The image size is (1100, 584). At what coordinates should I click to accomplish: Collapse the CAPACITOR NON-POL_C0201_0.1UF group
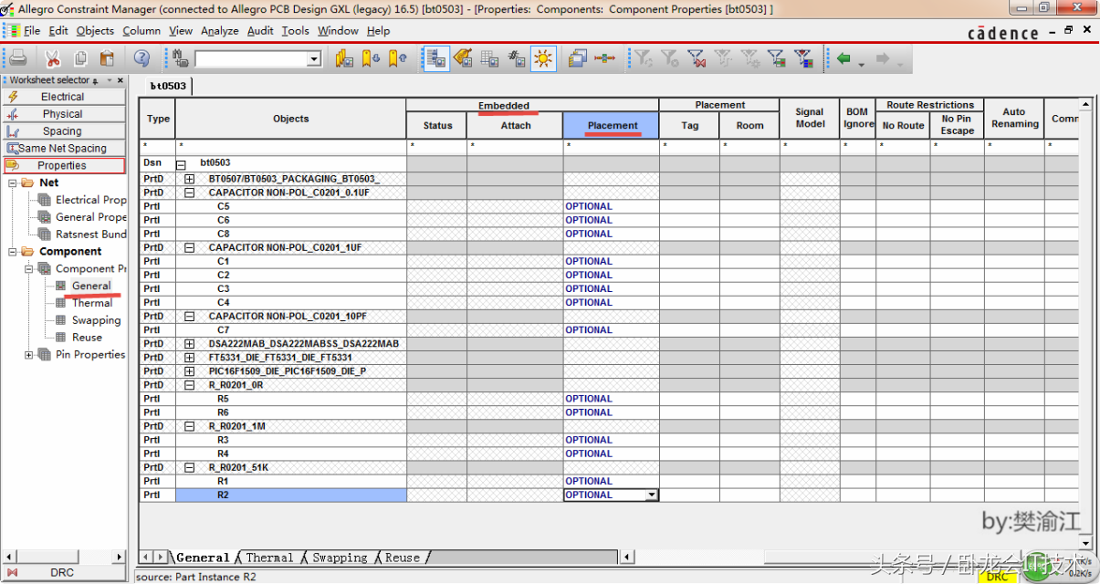(189, 193)
